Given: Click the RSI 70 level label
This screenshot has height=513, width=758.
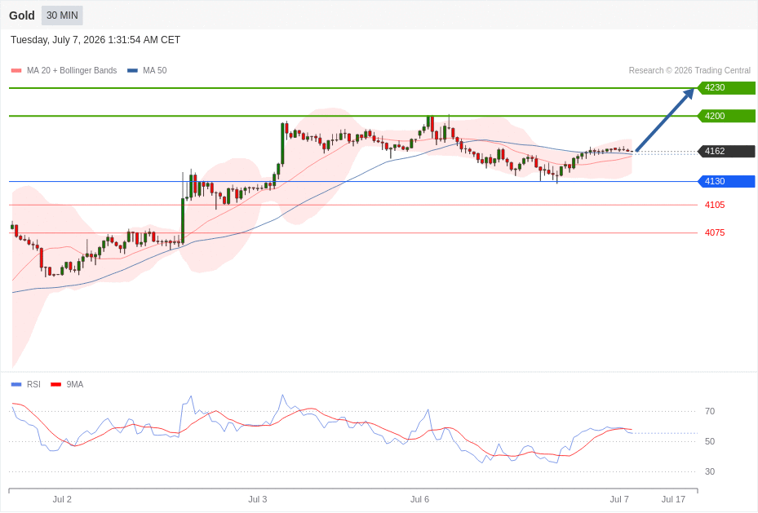Looking at the screenshot, I should click(x=710, y=412).
